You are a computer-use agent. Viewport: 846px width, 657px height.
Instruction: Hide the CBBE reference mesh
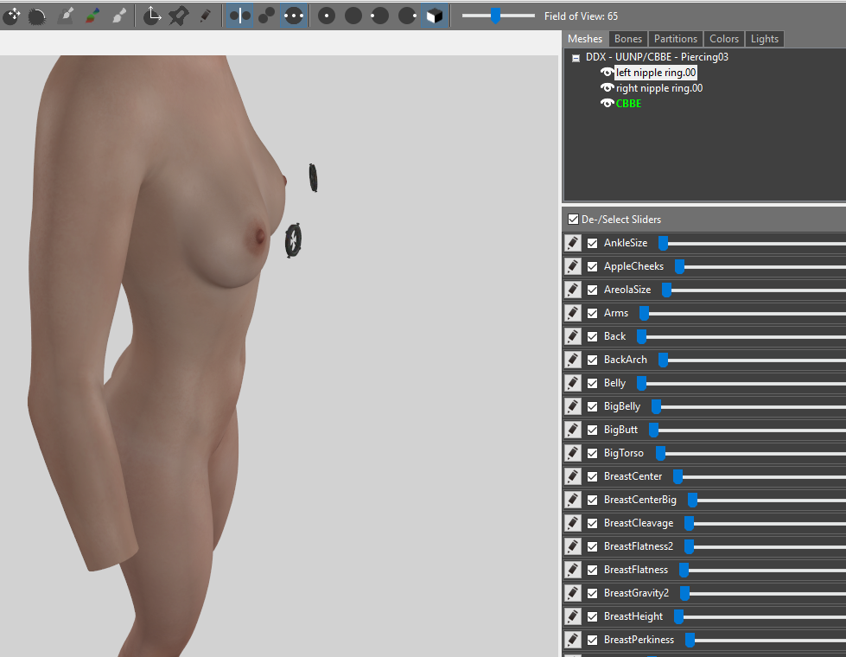click(607, 103)
